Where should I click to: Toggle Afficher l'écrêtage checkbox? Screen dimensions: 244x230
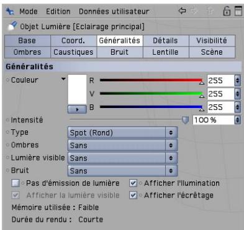click(133, 195)
